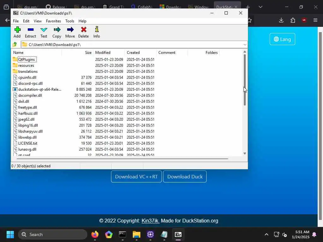323x242 pixels.
Task: Click the 7-Zip address path field
Action: tap(134, 44)
